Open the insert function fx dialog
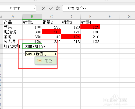The width and height of the screenshot is (135, 109). (x=58, y=8)
